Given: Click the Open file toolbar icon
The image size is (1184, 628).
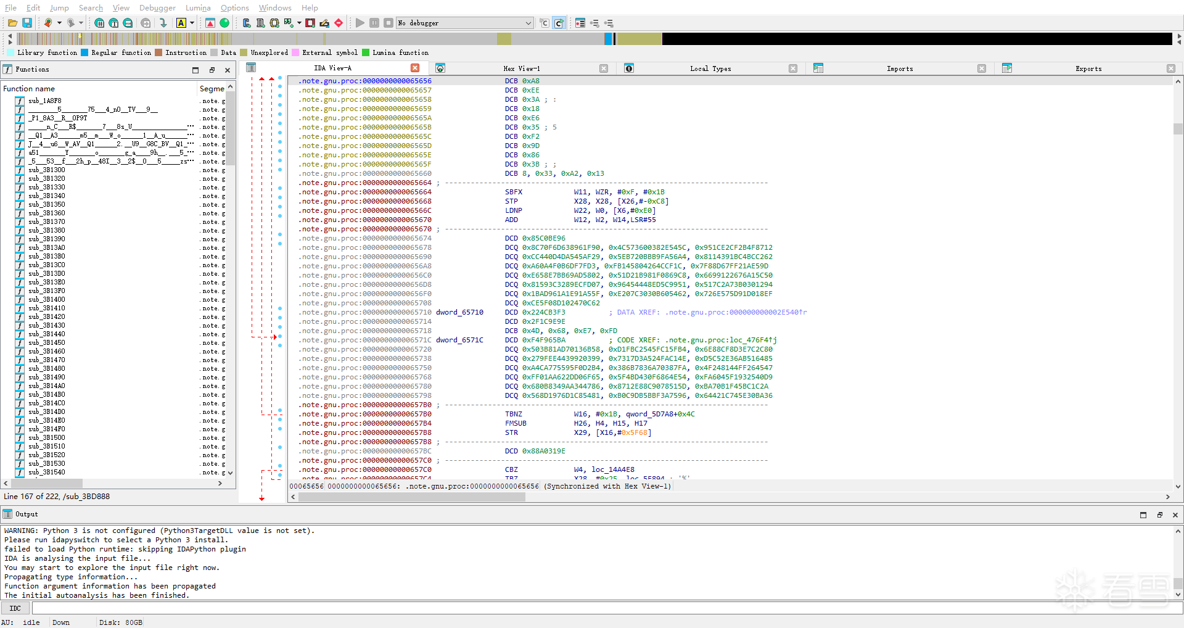Looking at the screenshot, I should pos(12,23).
